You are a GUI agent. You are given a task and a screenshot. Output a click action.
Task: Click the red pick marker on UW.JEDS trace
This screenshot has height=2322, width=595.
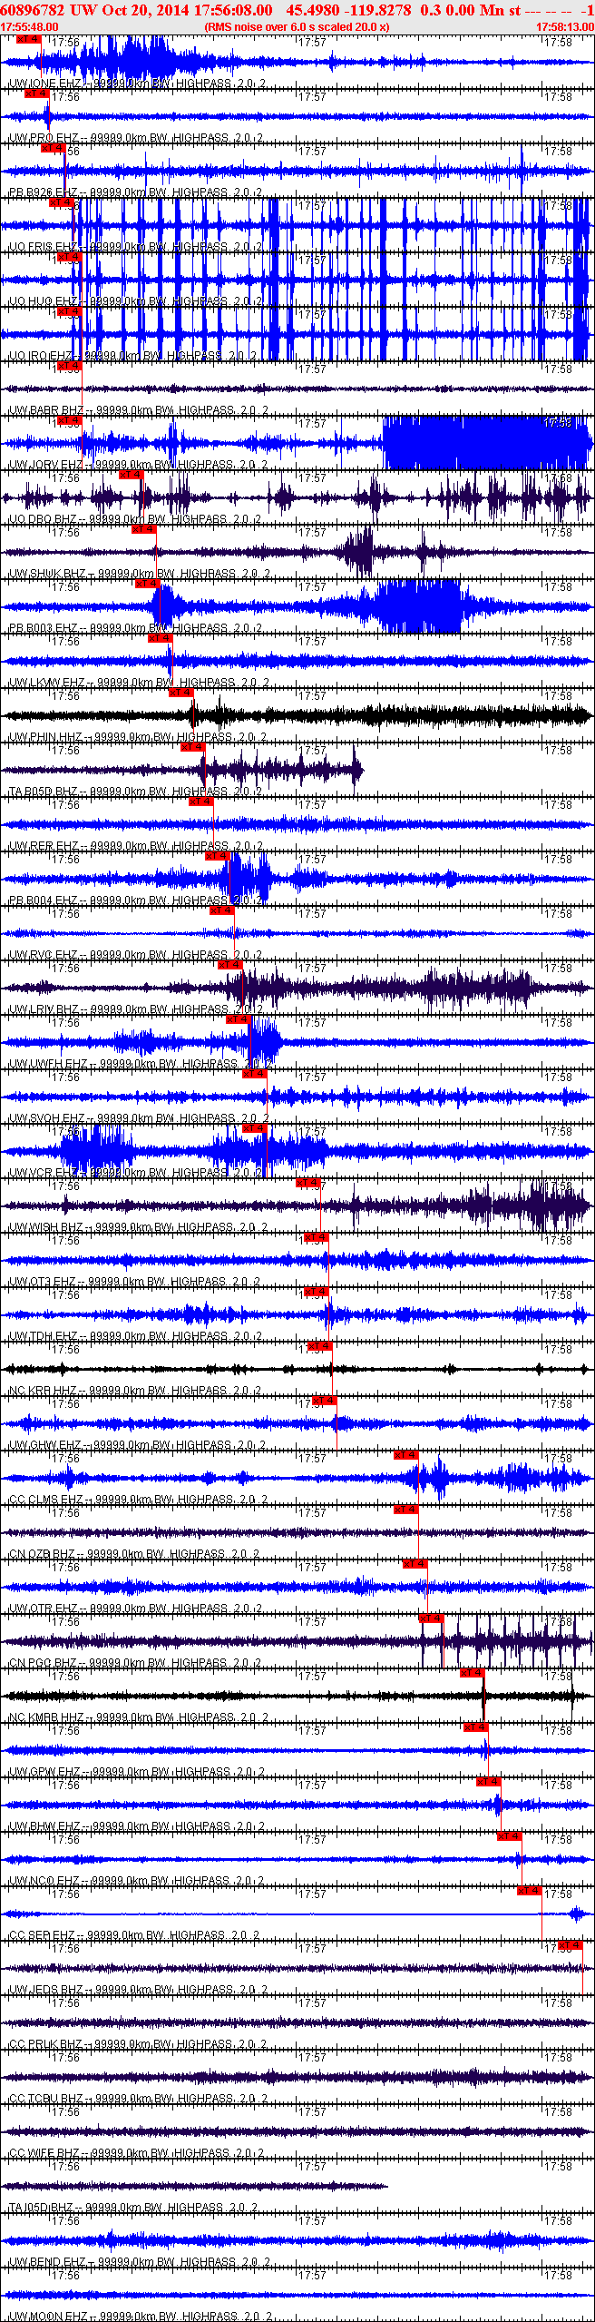point(570,1945)
